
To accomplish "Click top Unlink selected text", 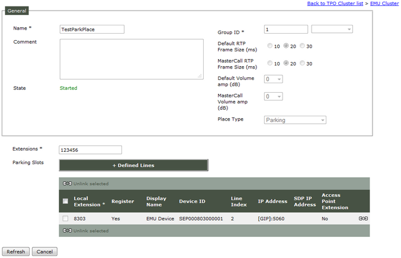I will [91, 184].
